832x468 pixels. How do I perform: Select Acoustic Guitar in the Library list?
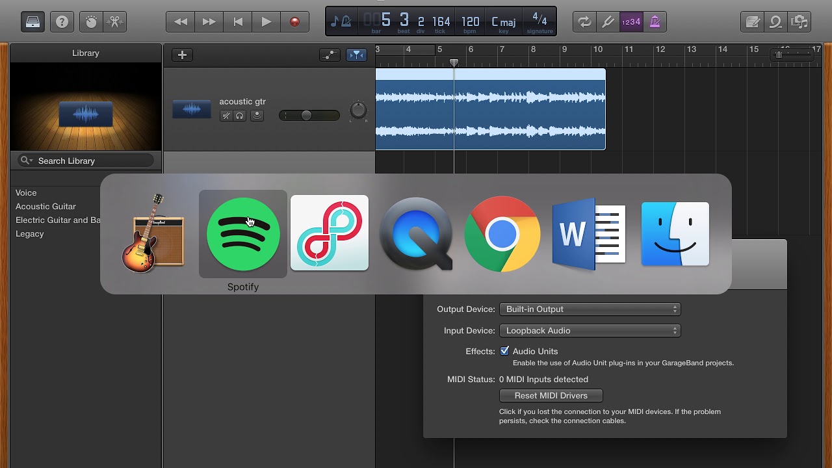45,206
